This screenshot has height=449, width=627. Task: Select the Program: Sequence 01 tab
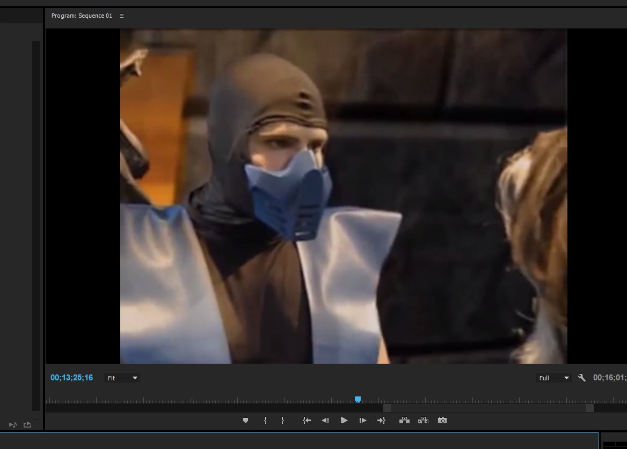(x=82, y=16)
